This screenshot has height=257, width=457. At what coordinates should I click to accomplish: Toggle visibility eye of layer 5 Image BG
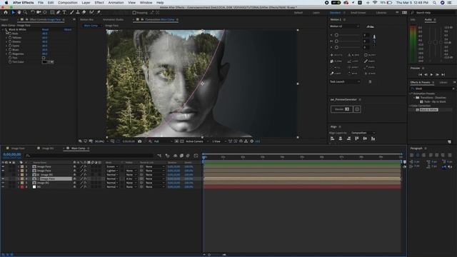coord(3,183)
